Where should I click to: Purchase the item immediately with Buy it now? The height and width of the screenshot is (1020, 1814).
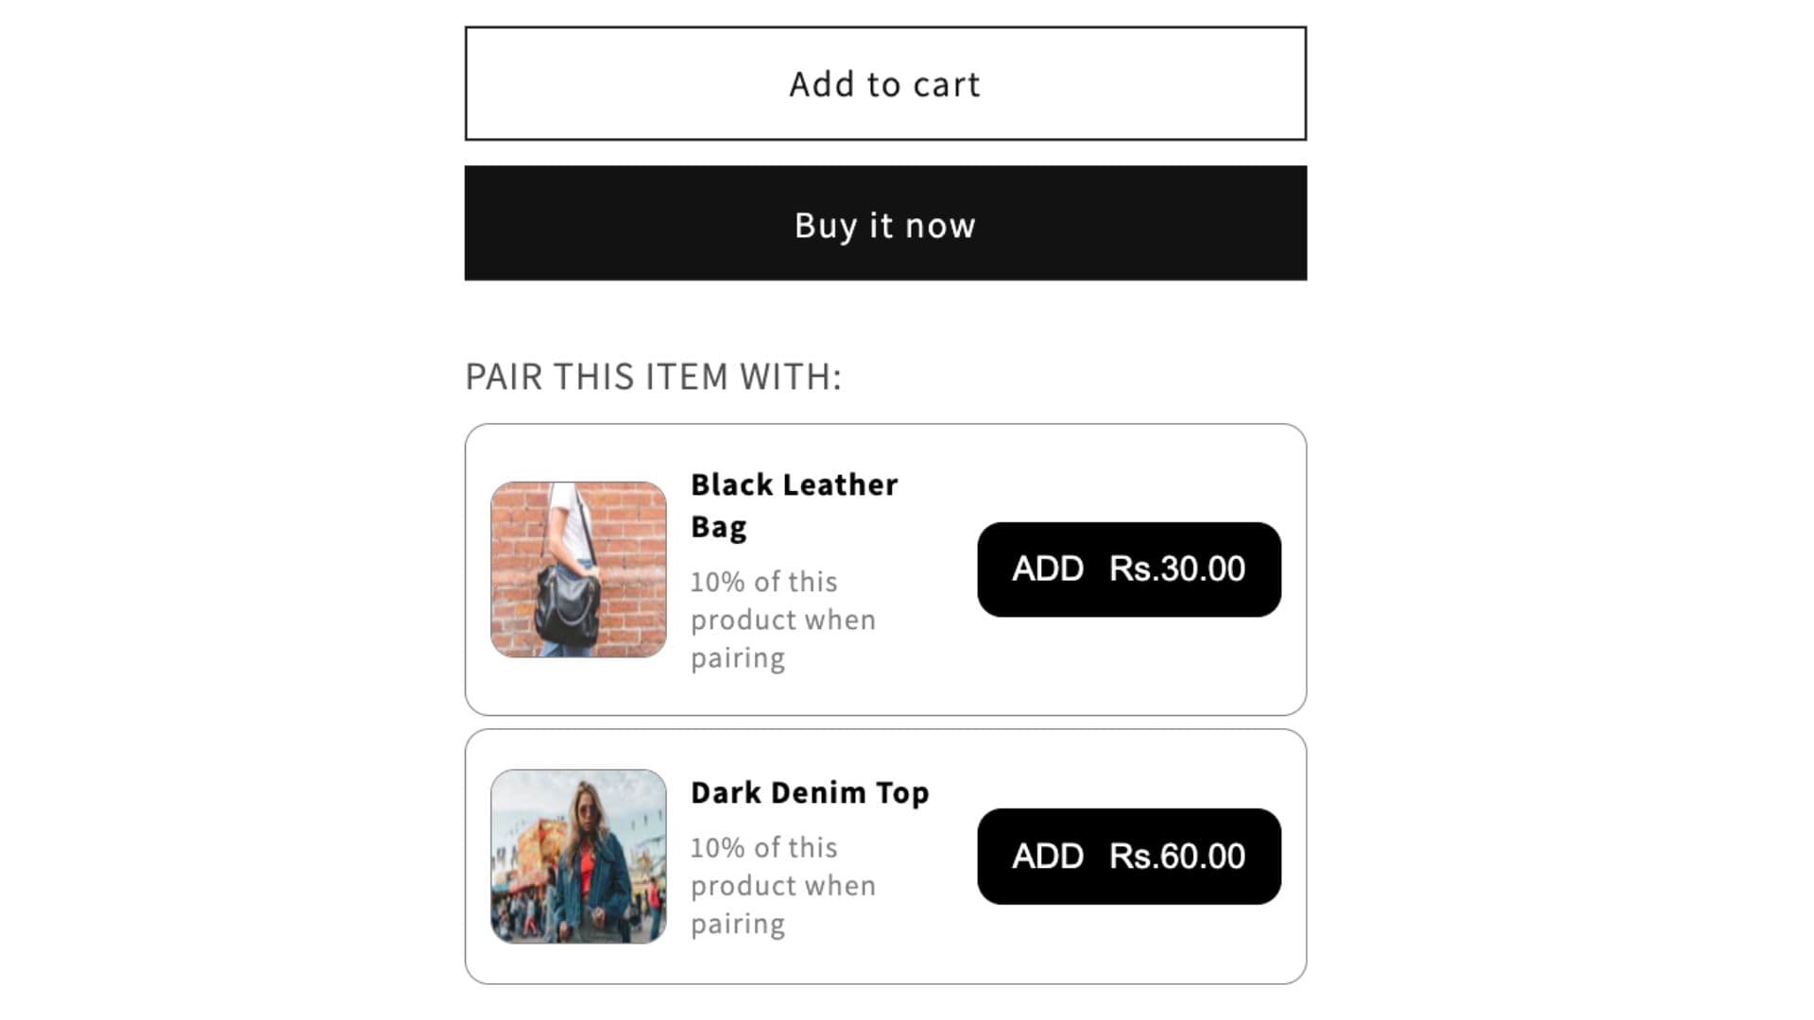coord(885,224)
